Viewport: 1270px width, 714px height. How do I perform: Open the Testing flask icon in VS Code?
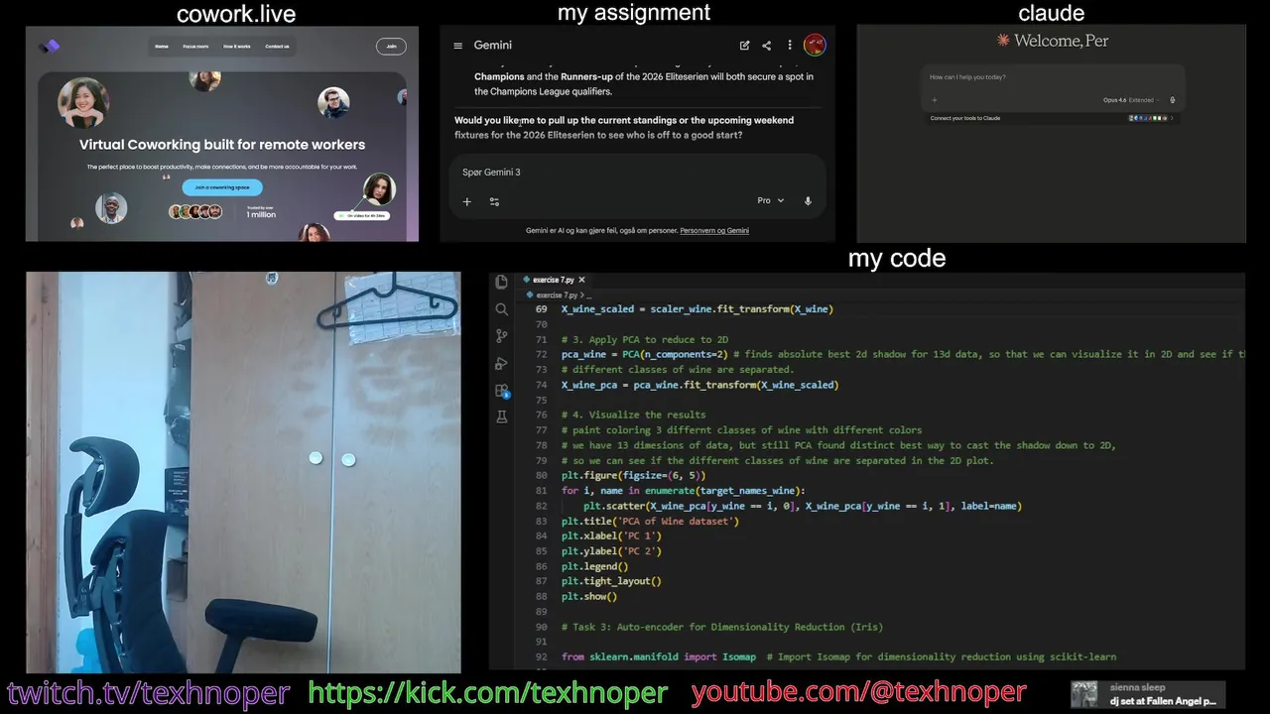(x=502, y=417)
